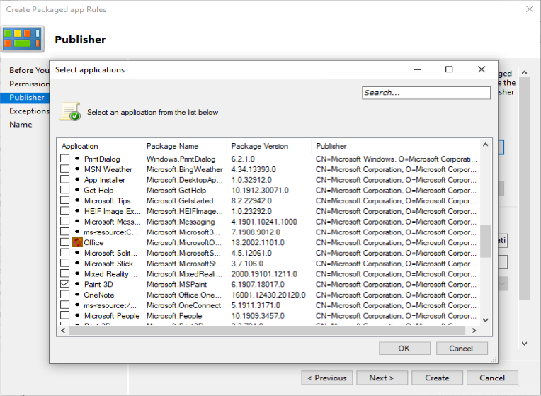Go to Name wizard step

pyautogui.click(x=21, y=125)
